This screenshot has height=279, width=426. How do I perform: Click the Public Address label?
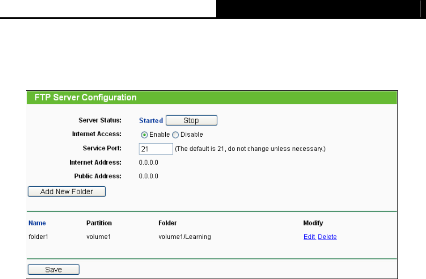pyautogui.click(x=98, y=176)
